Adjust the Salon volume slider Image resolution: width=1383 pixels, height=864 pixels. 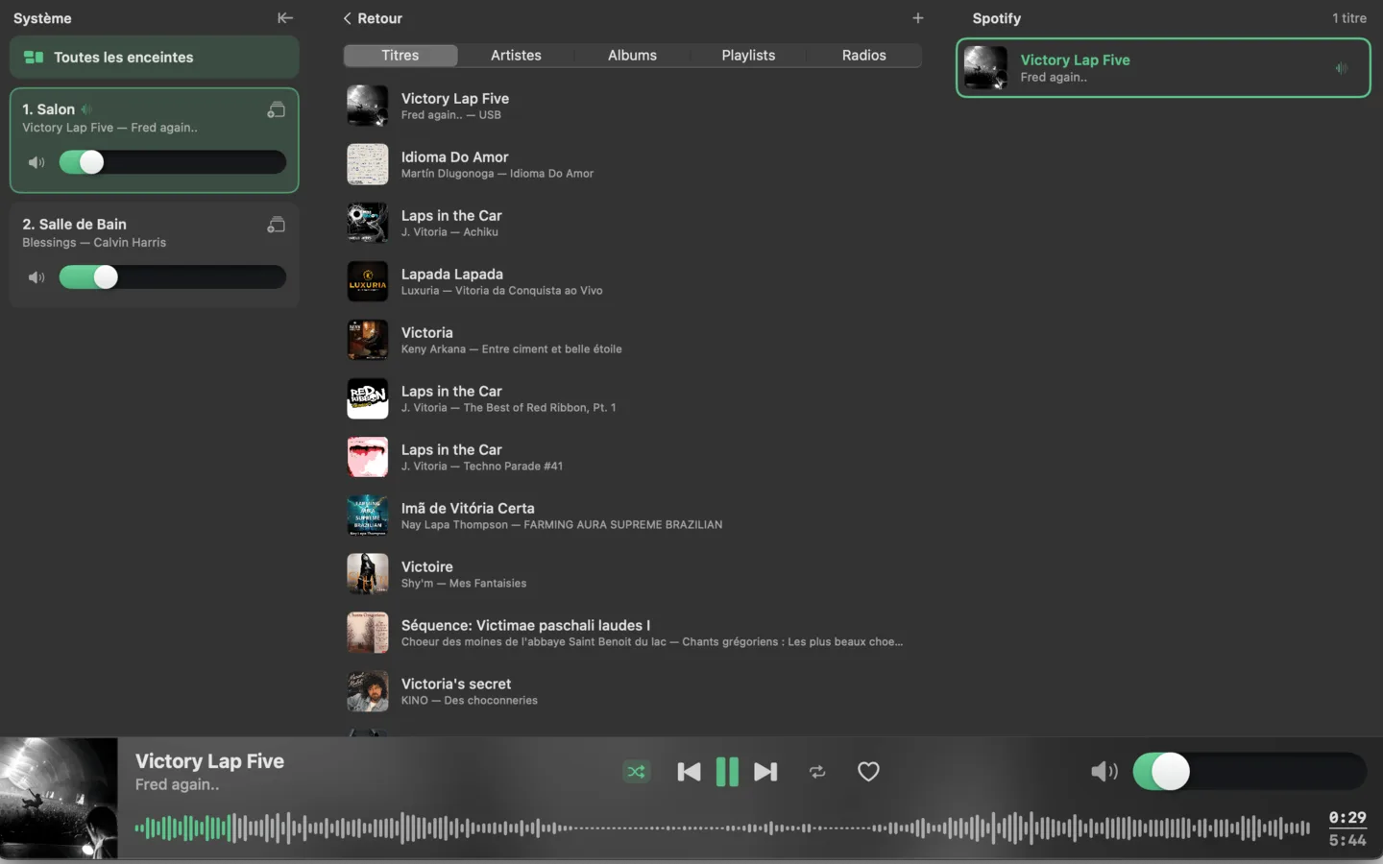pos(173,162)
